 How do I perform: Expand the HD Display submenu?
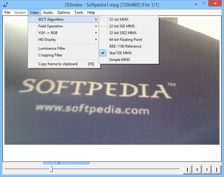pos(64,40)
